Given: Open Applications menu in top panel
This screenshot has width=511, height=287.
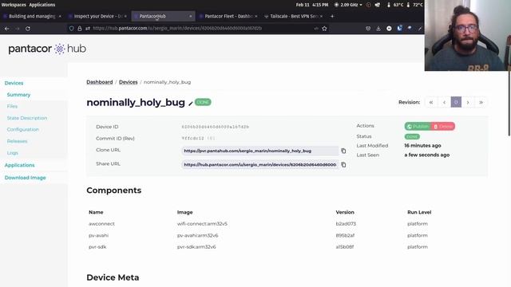Looking at the screenshot, I should [42, 5].
